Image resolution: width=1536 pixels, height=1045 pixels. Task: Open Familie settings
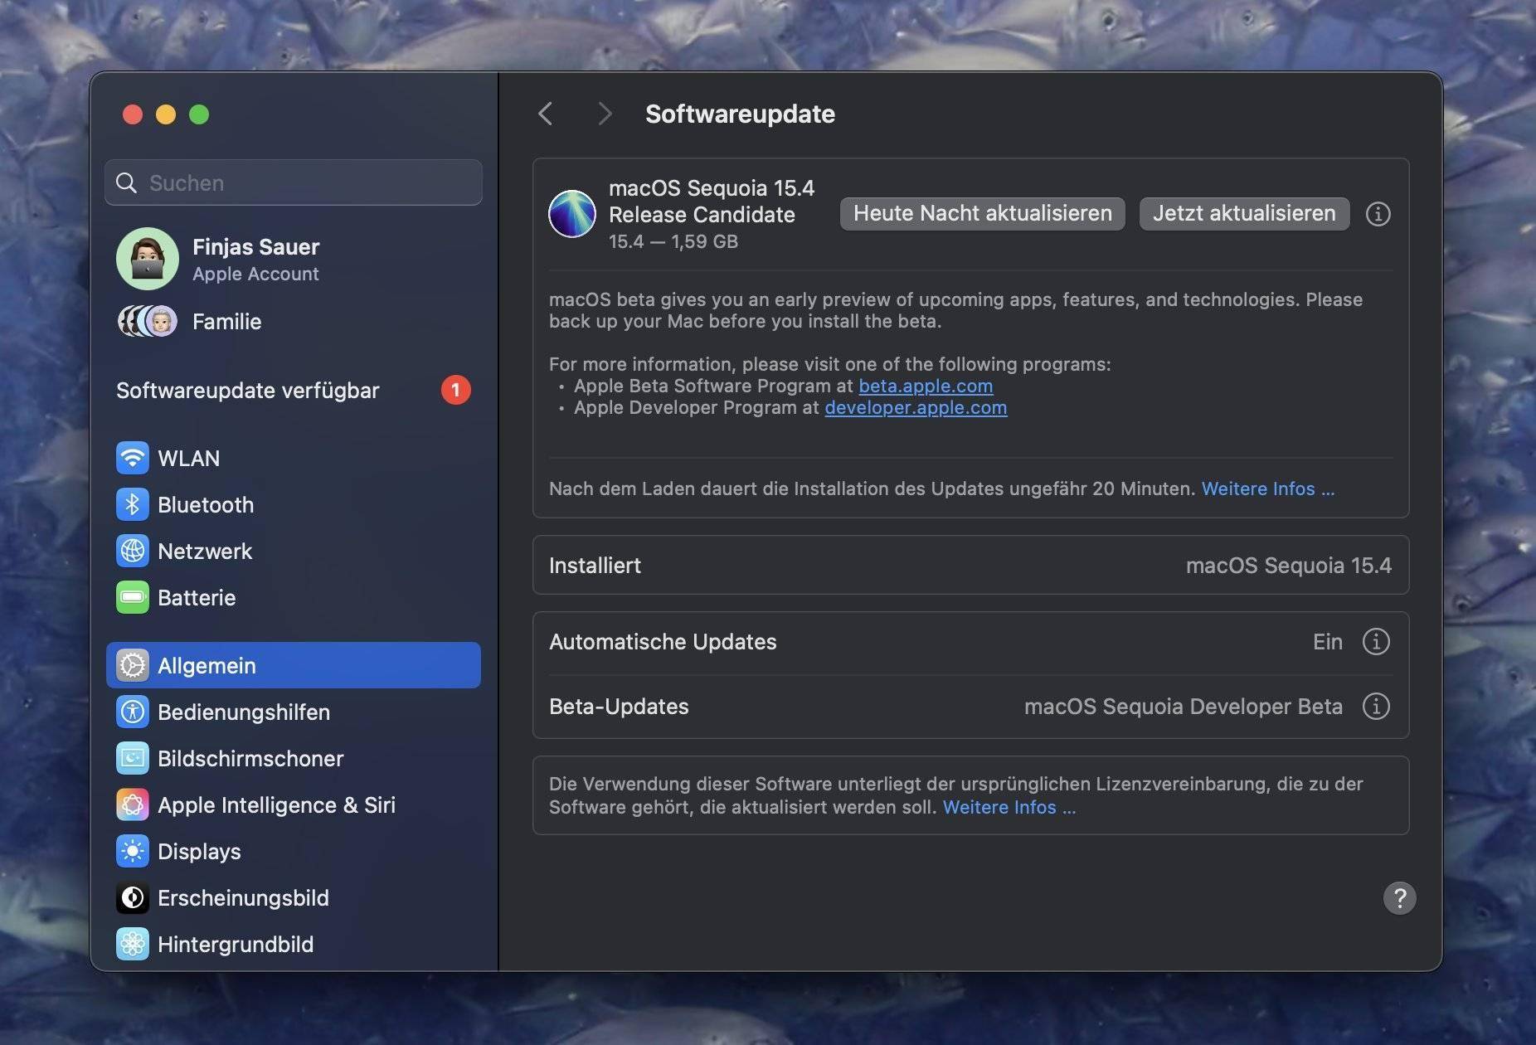(294, 321)
